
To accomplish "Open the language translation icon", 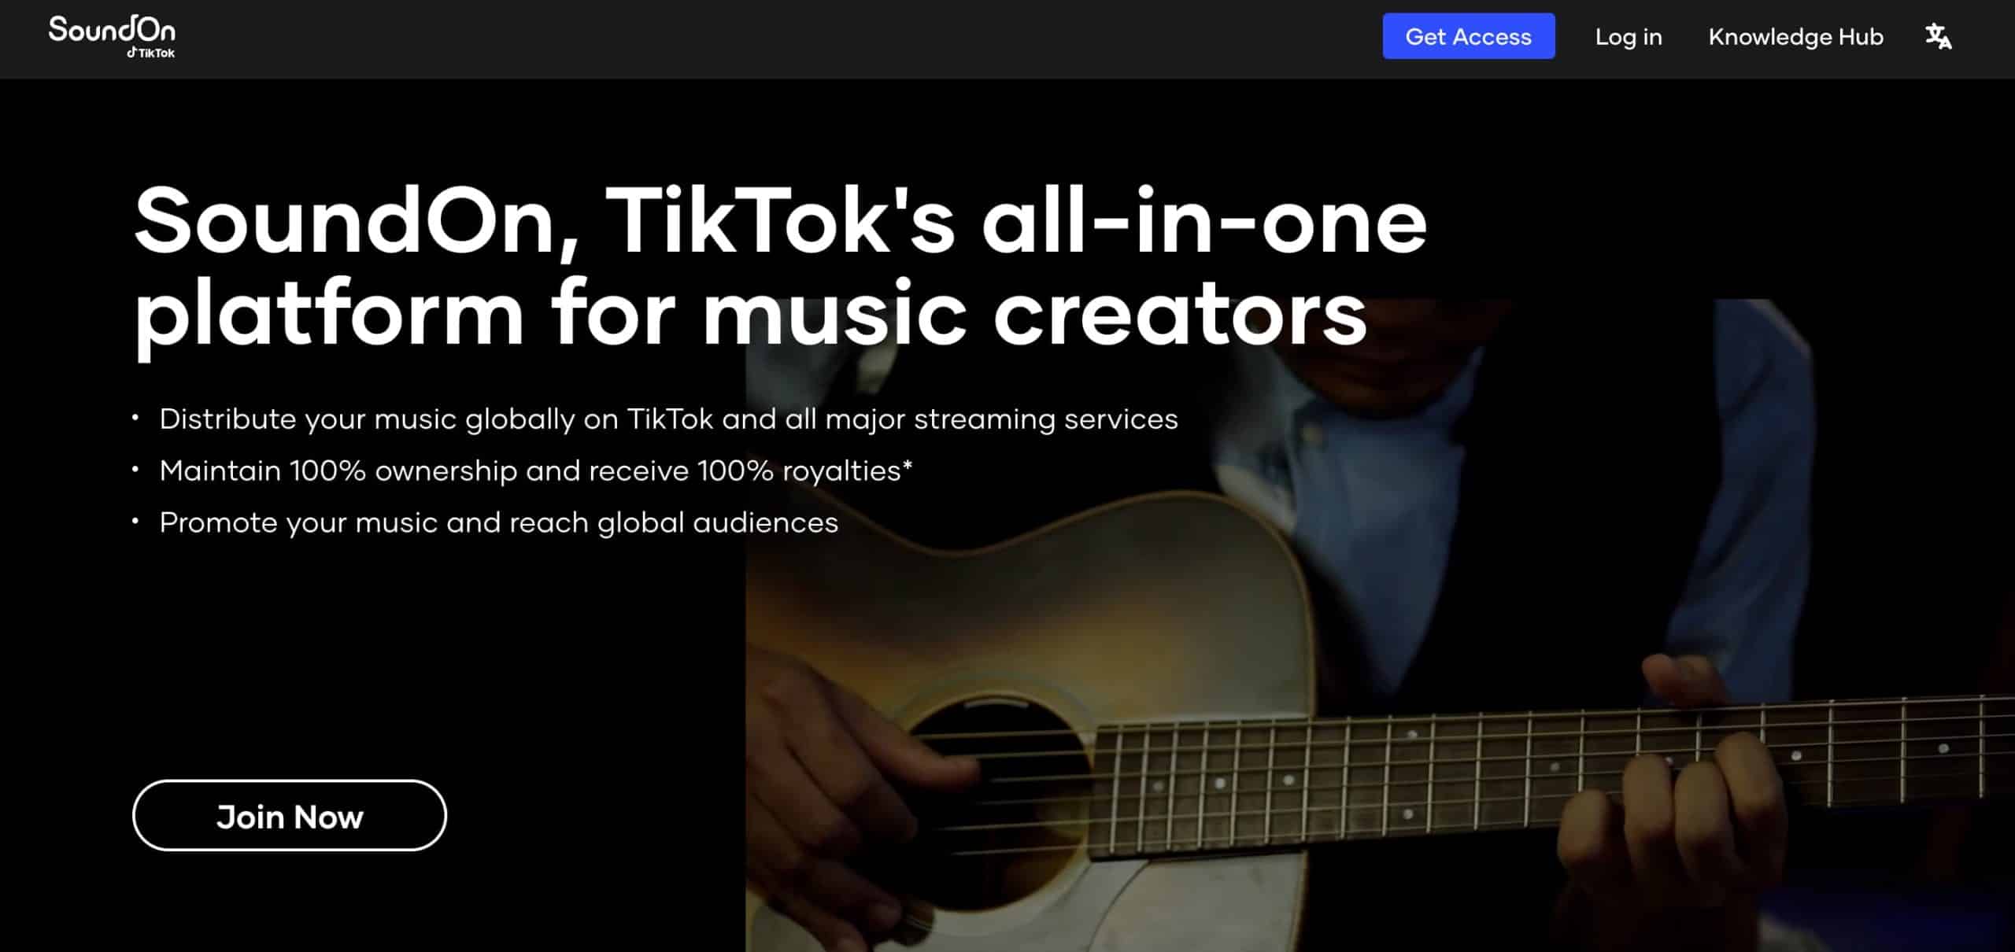I will (1938, 36).
